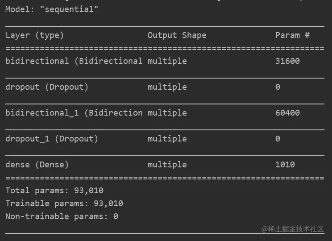The image size is (332, 241).
Task: Click the Param # column header
Action: (x=292, y=35)
